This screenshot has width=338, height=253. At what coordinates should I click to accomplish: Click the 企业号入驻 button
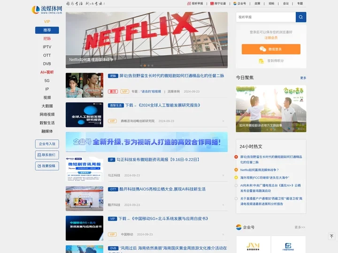pyautogui.click(x=47, y=144)
